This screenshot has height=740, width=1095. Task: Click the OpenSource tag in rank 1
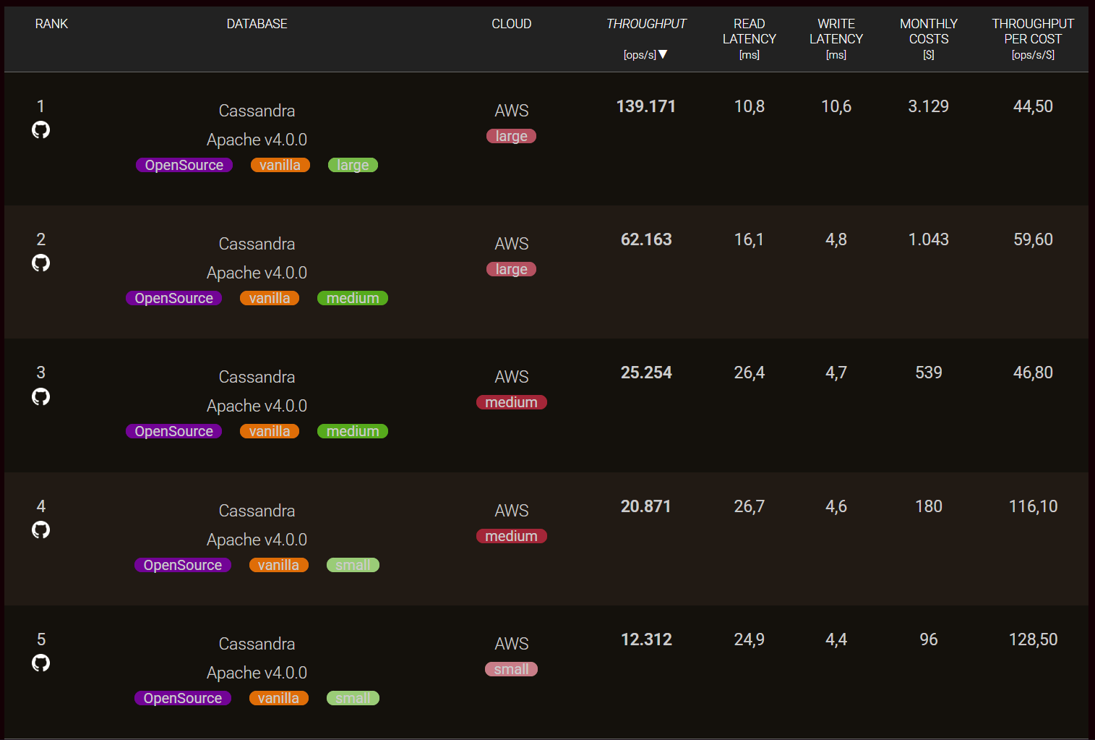[184, 166]
